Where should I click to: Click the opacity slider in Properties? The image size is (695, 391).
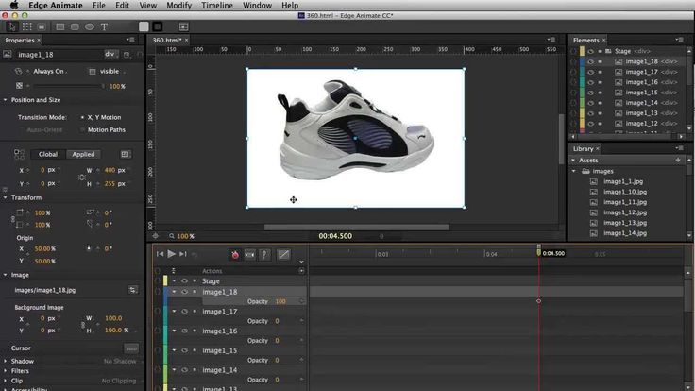pyautogui.click(x=68, y=86)
